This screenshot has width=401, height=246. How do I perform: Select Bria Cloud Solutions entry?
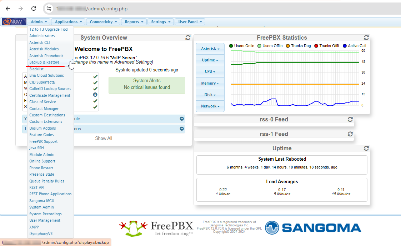[x=46, y=75]
